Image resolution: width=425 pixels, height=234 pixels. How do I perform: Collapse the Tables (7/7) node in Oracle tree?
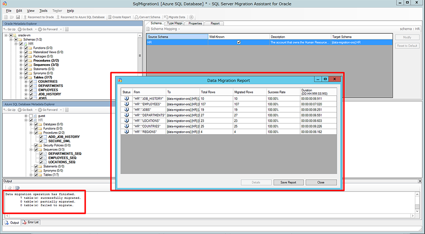[21, 77]
